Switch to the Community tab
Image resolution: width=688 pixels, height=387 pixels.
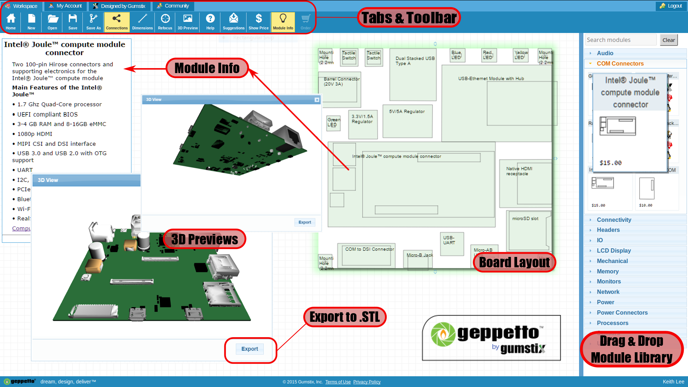[173, 6]
